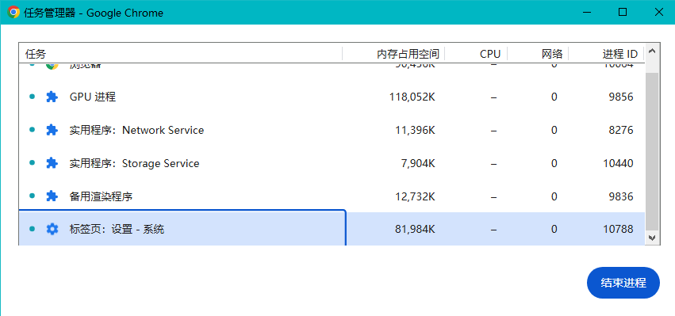This screenshot has width=675, height=316.
Task: Click memory value 7,904K
Action: pos(418,163)
